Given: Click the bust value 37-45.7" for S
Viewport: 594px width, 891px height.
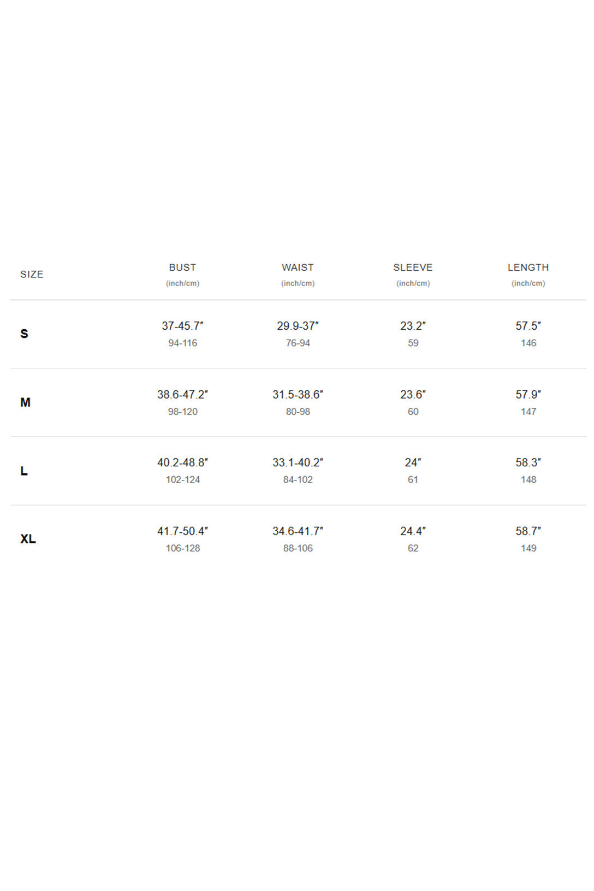Looking at the screenshot, I should tap(182, 326).
